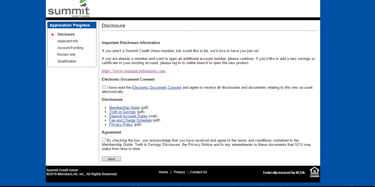This screenshot has width=375, height=187.
Task: Click Important Disclosure Information heading
Action: point(131,43)
